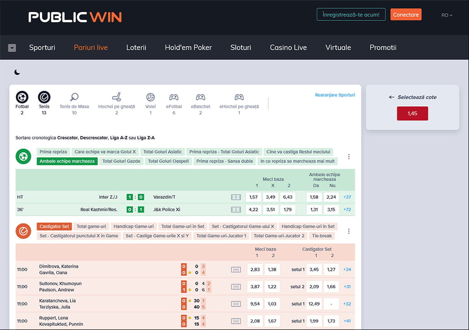Show +72 more markets for Real Kashmir
The height and width of the screenshot is (330, 469).
pyautogui.click(x=347, y=210)
